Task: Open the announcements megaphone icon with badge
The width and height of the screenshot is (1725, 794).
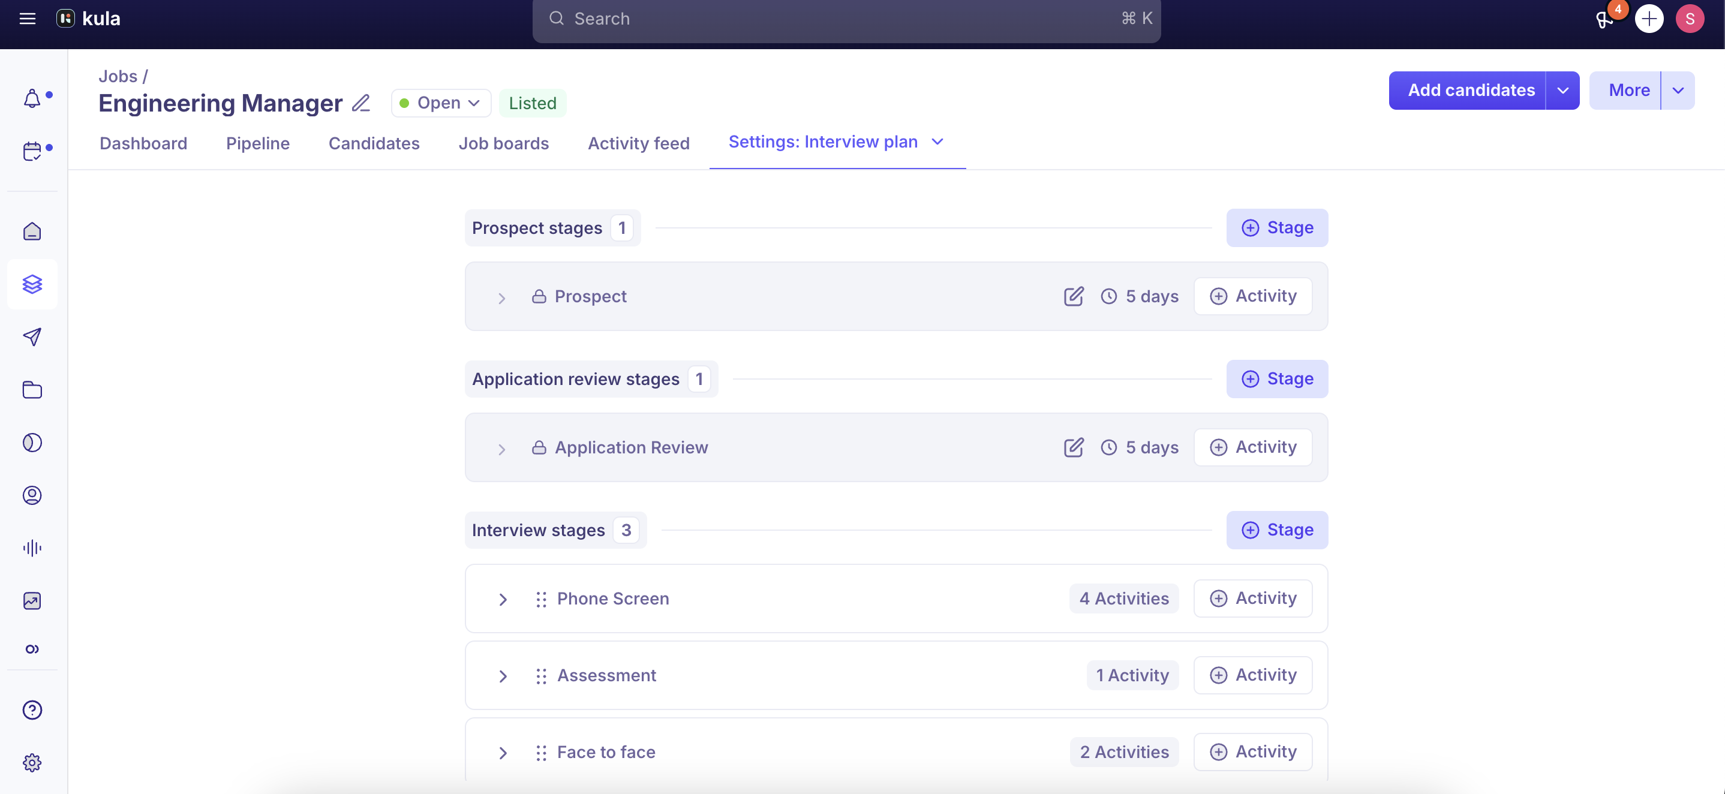Action: click(x=1604, y=19)
